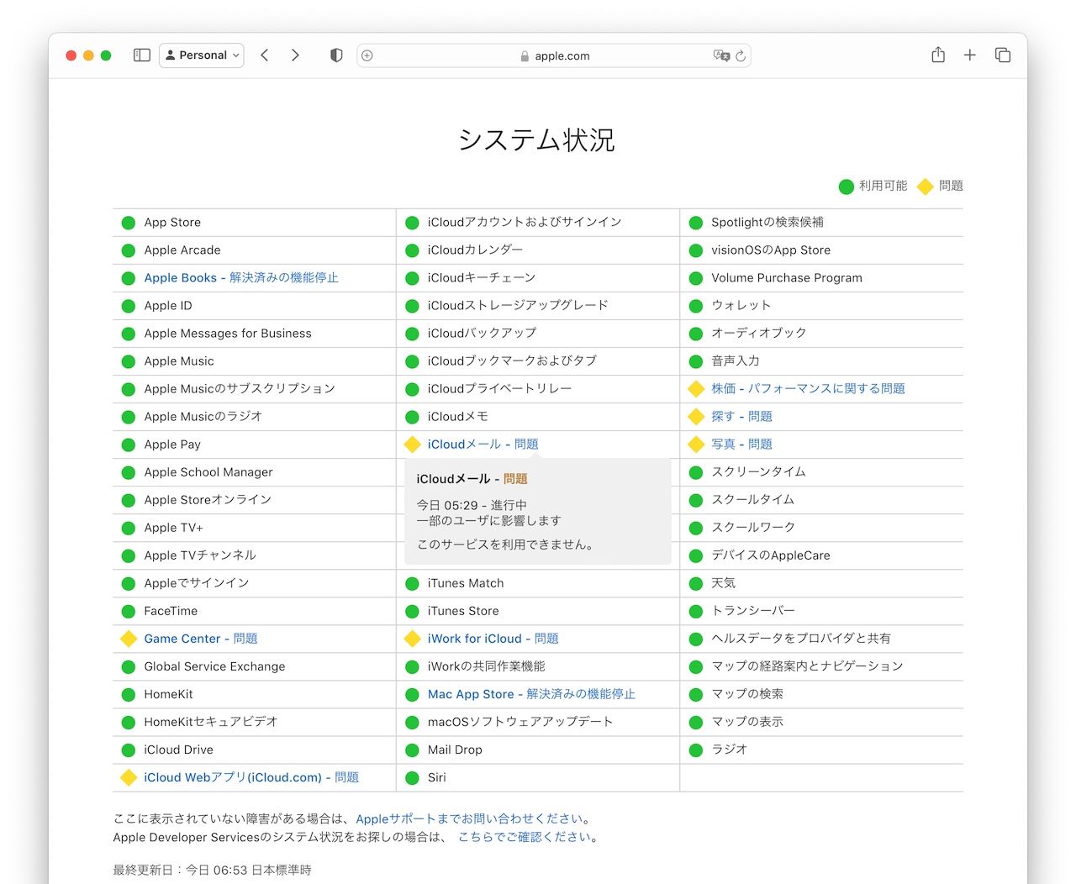Click yellow diamond beside iWork for iCloud
Viewport: 1076px width, 884px height.
(x=412, y=639)
